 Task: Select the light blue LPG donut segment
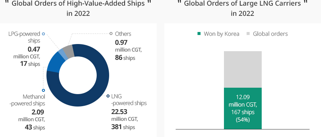(x=63, y=55)
